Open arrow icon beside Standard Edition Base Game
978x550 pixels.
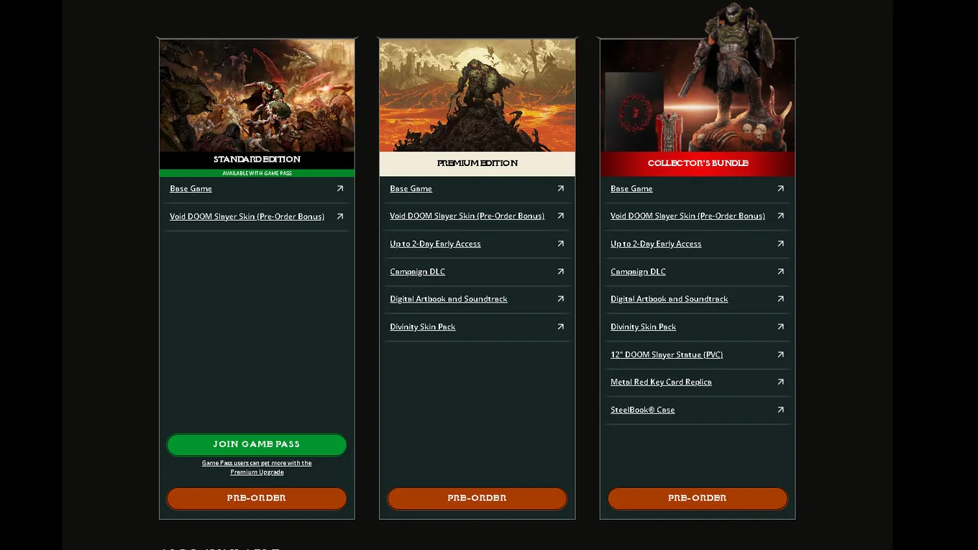(x=340, y=188)
